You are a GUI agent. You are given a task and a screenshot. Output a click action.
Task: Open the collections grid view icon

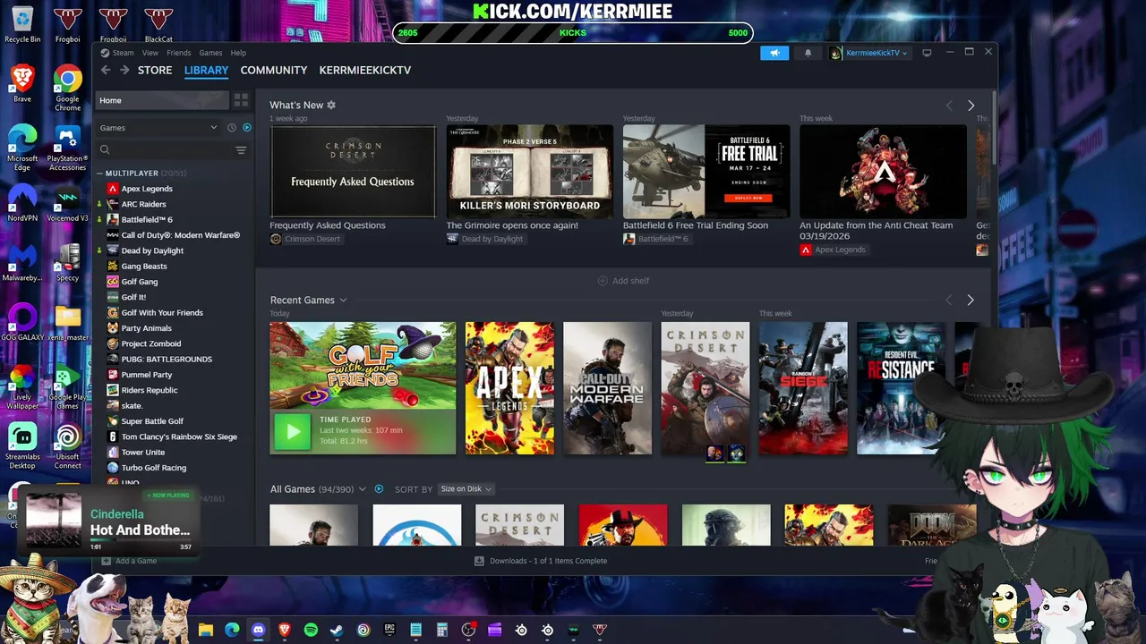(241, 100)
